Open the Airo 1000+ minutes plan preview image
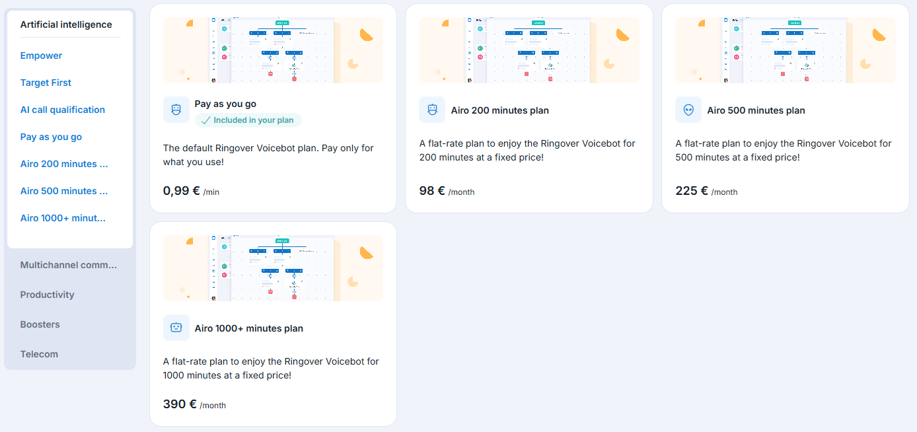The height and width of the screenshot is (432, 917). [x=273, y=268]
